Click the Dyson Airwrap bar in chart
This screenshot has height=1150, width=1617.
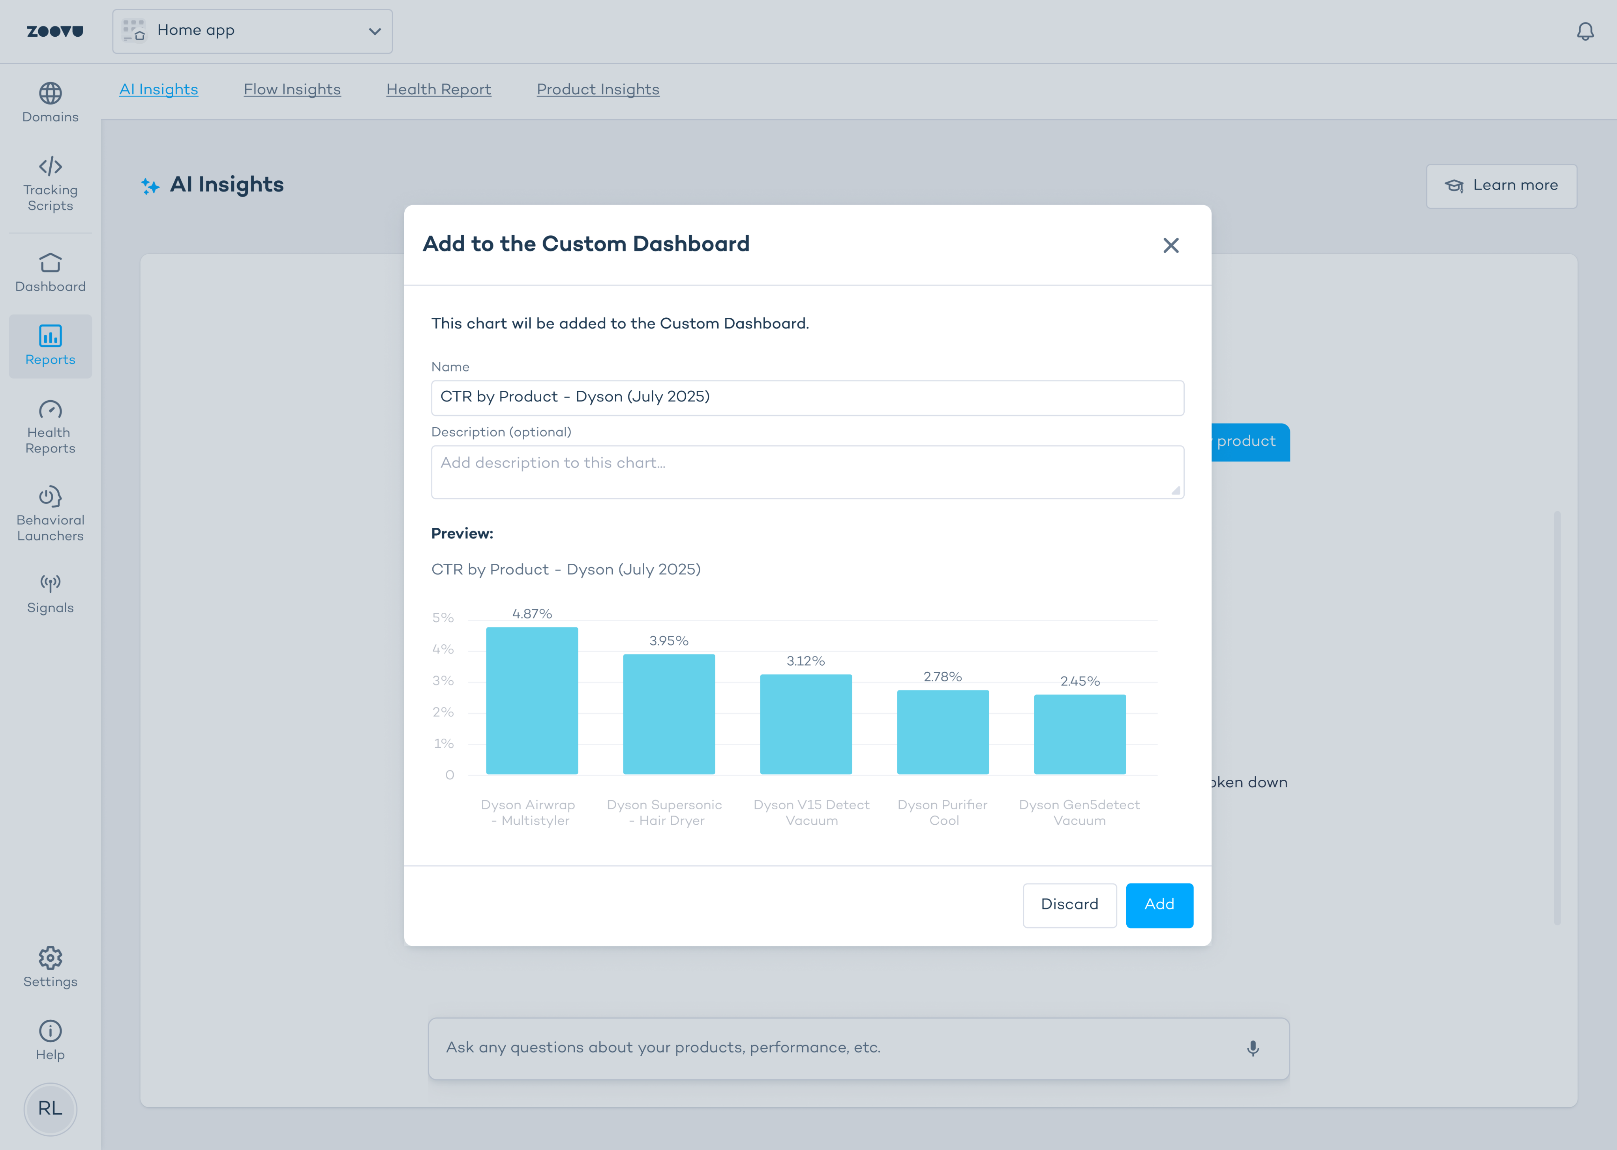tap(532, 700)
